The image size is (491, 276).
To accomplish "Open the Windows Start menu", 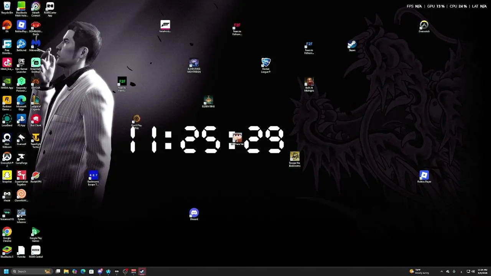I will point(6,271).
